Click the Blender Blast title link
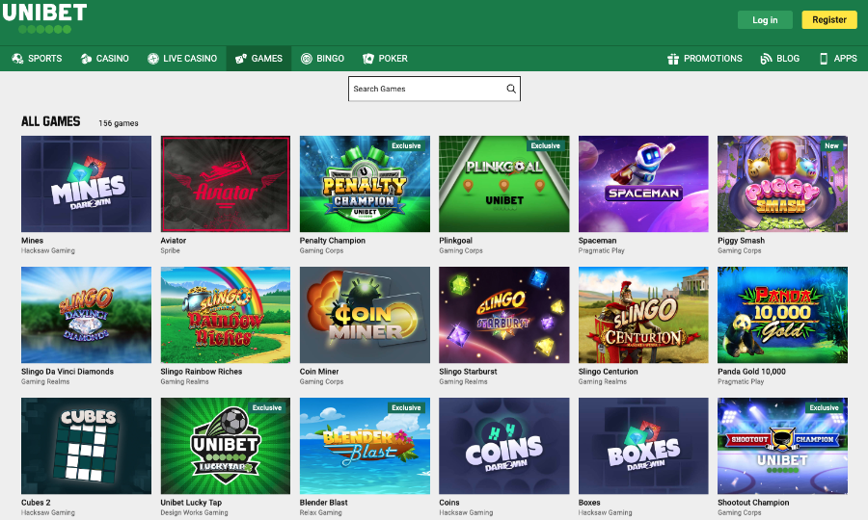868x520 pixels. [x=323, y=503]
